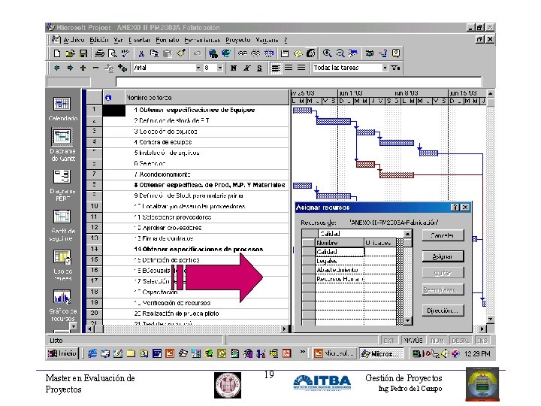This screenshot has height=406, width=541.
Task: Open the Formato menu
Action: coord(168,40)
